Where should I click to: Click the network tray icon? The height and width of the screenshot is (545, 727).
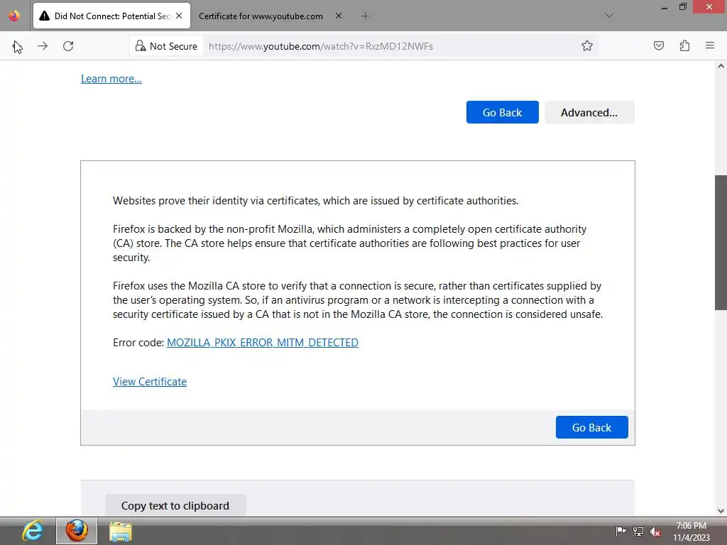click(638, 532)
